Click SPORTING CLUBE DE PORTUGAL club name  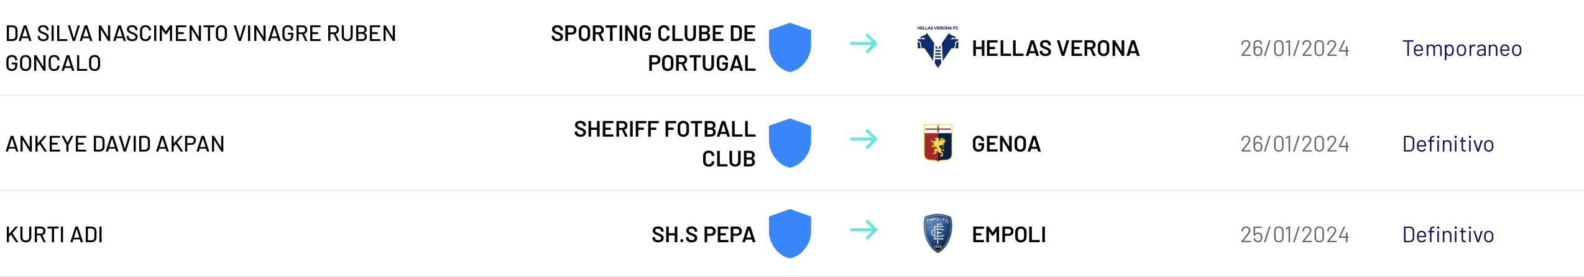click(x=653, y=48)
